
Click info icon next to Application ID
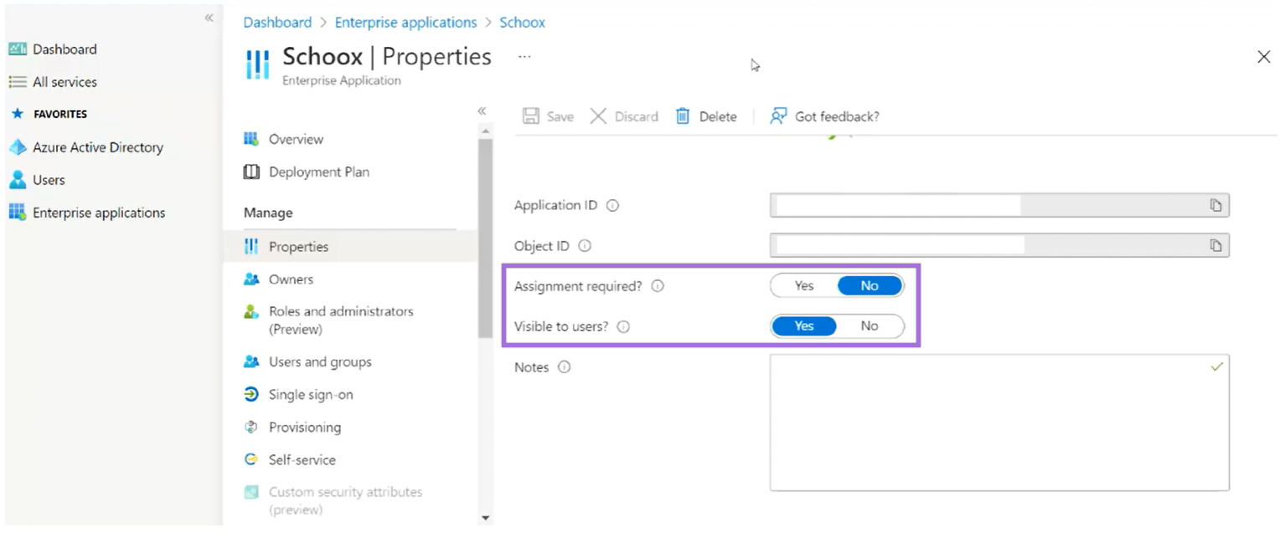tap(612, 206)
